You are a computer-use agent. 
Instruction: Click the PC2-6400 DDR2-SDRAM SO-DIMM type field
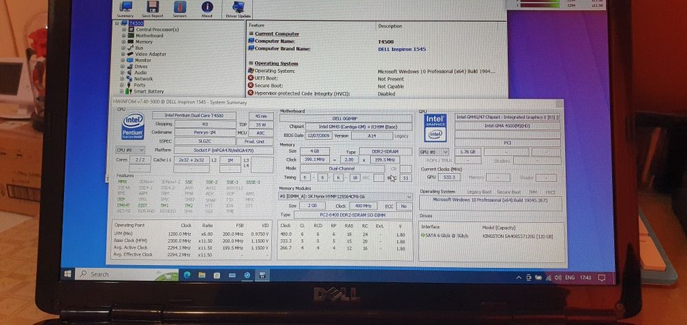[353, 215]
